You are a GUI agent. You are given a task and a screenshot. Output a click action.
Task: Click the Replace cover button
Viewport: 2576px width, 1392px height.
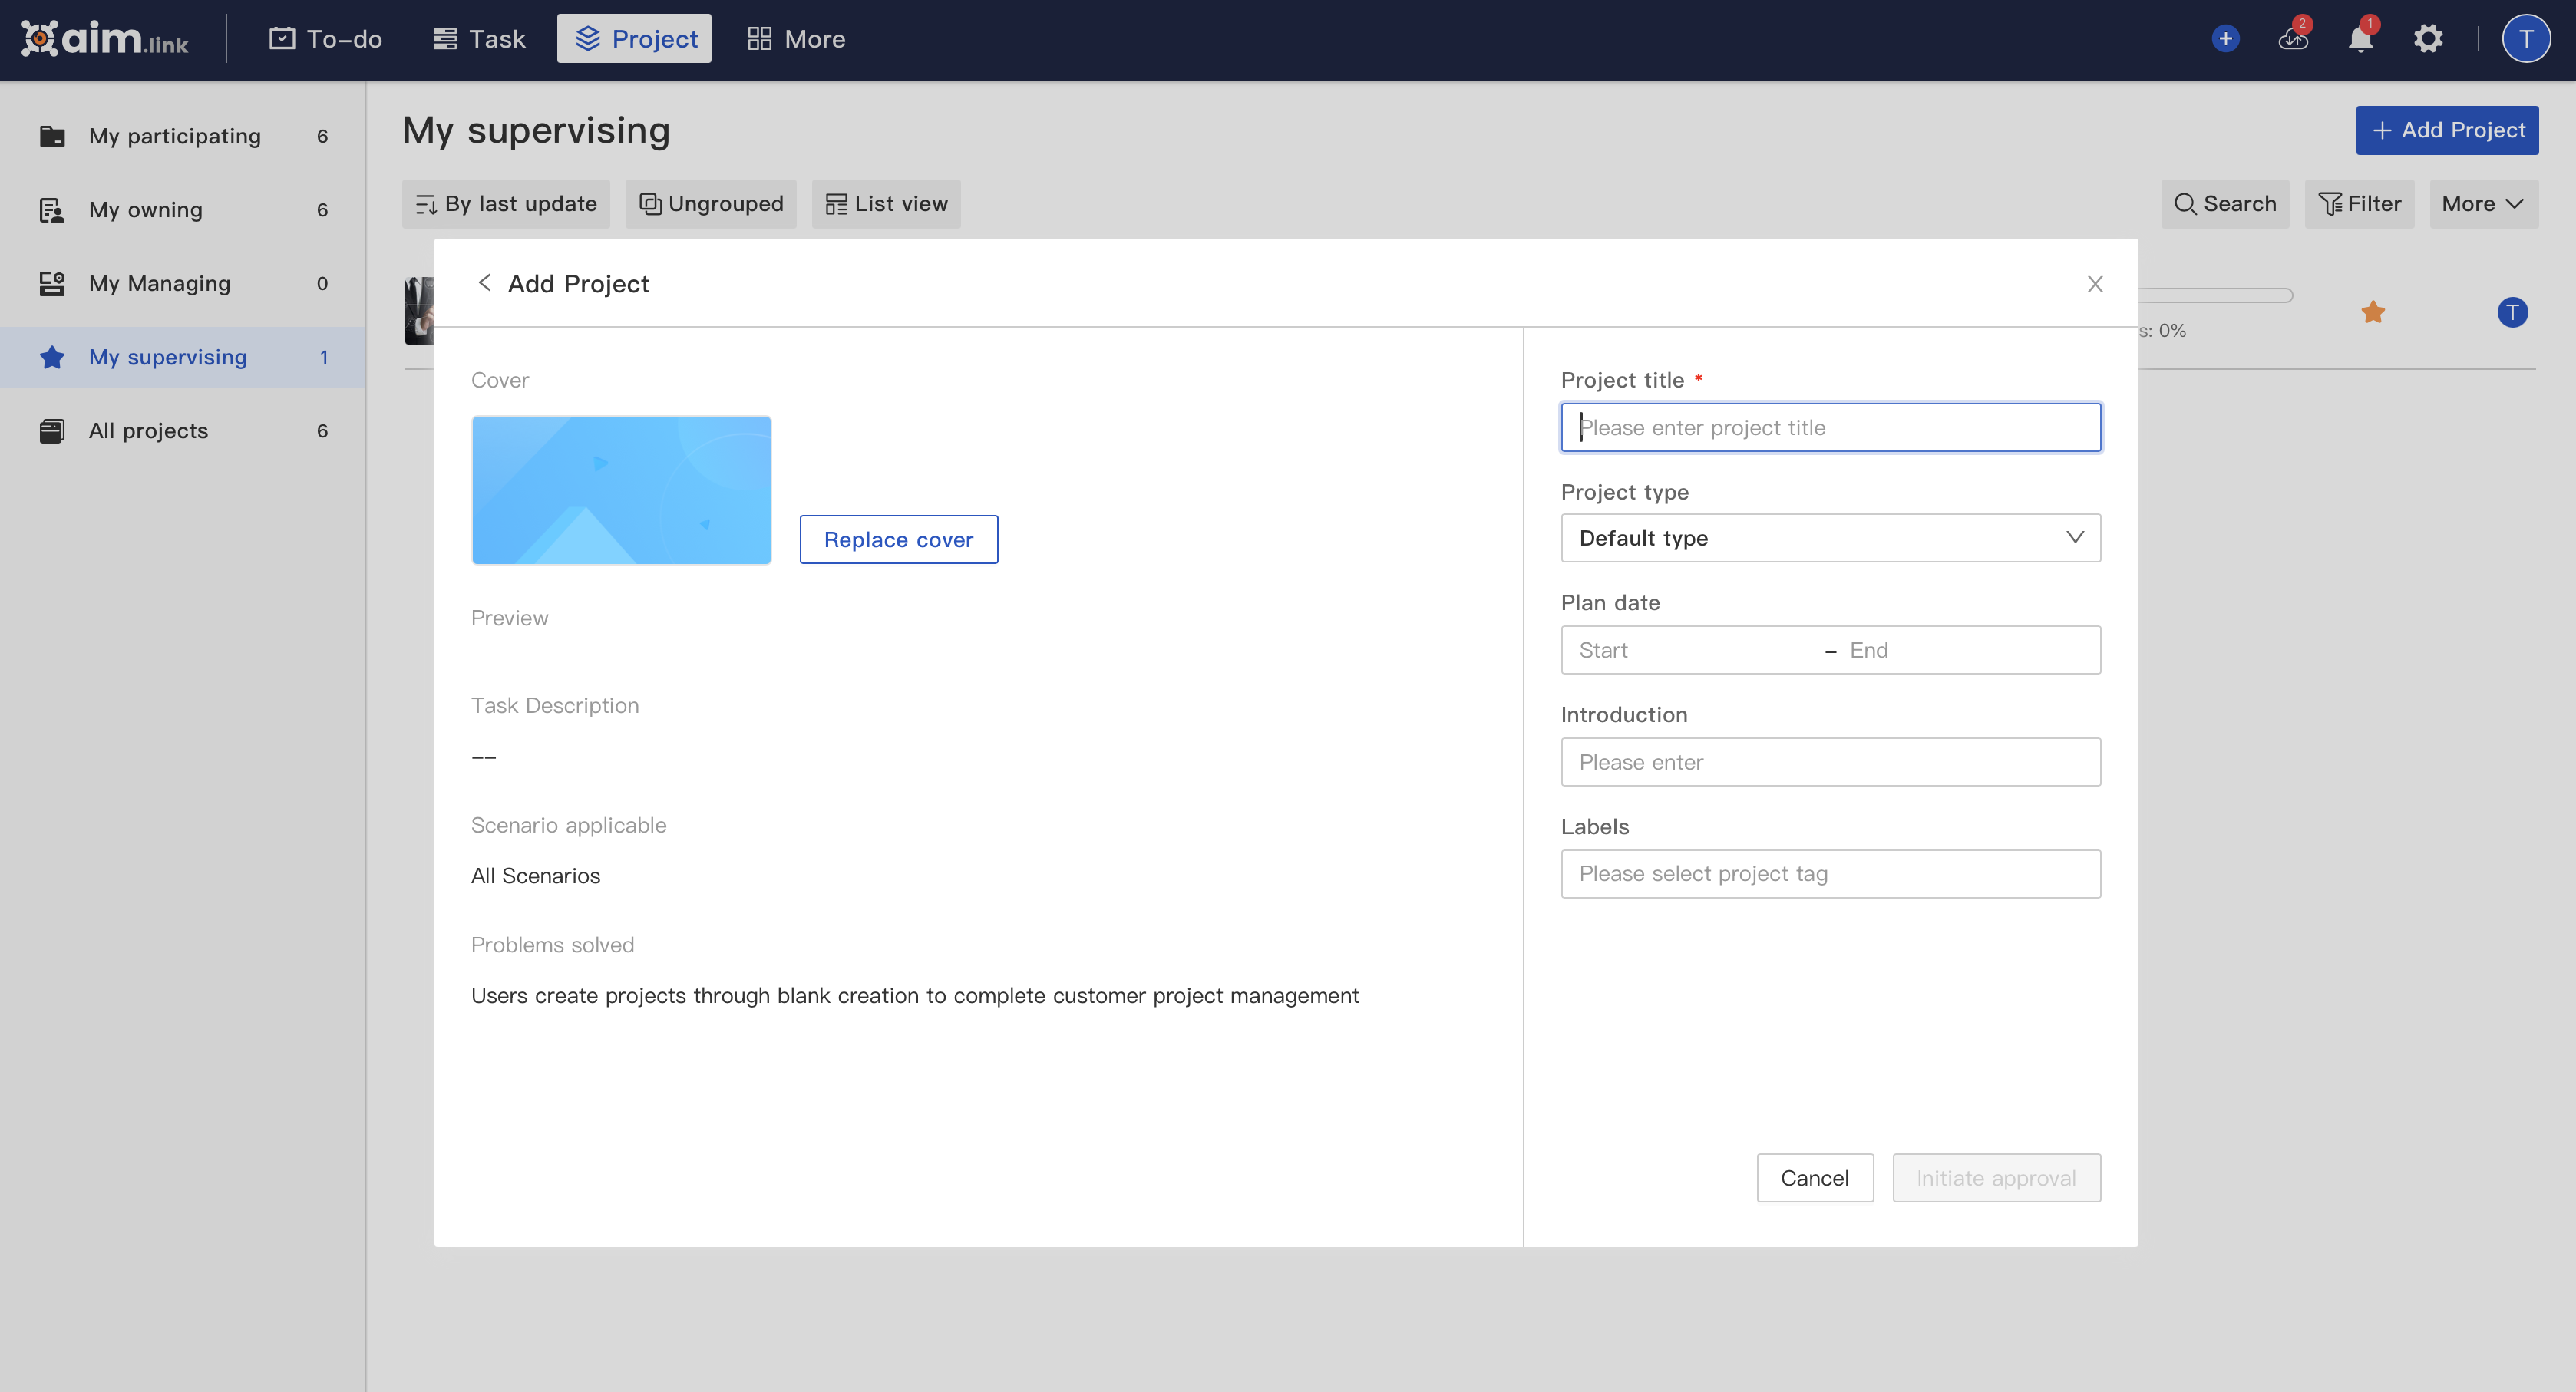pyautogui.click(x=898, y=540)
